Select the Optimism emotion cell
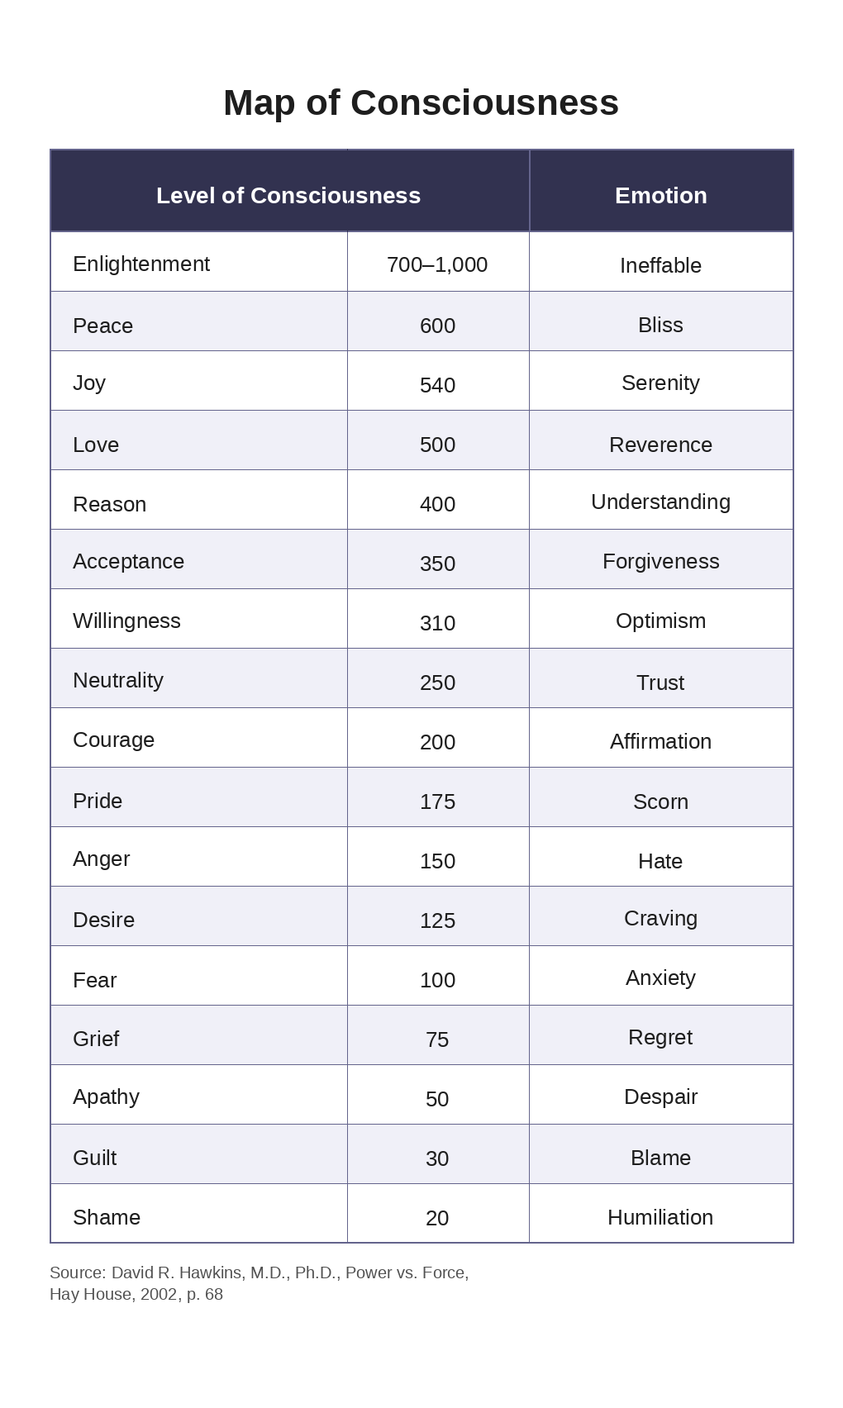843x1408 pixels. [660, 621]
